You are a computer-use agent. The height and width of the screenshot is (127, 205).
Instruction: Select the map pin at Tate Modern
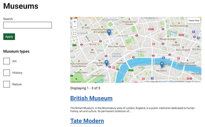pyautogui.click(x=162, y=65)
